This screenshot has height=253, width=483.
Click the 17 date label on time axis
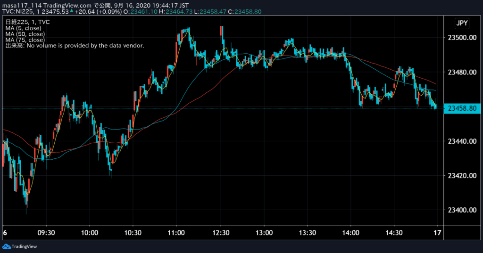(437, 233)
